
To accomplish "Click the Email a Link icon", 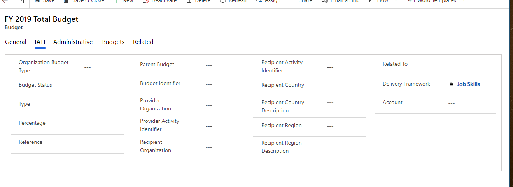I will pos(324,1).
